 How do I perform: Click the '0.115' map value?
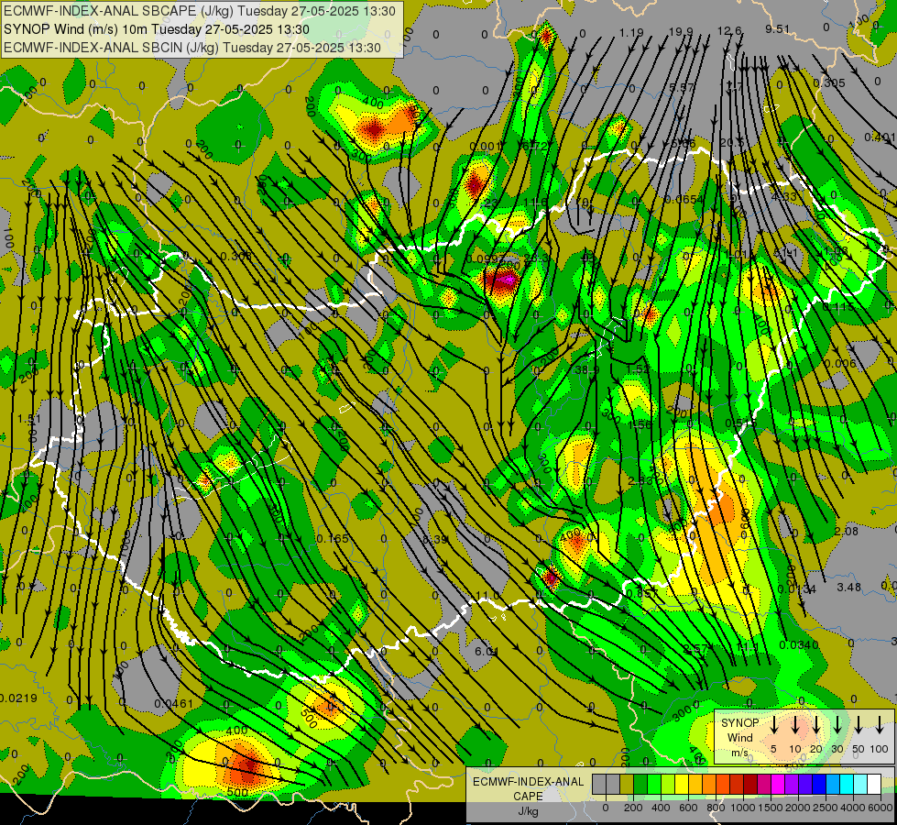coord(838,307)
